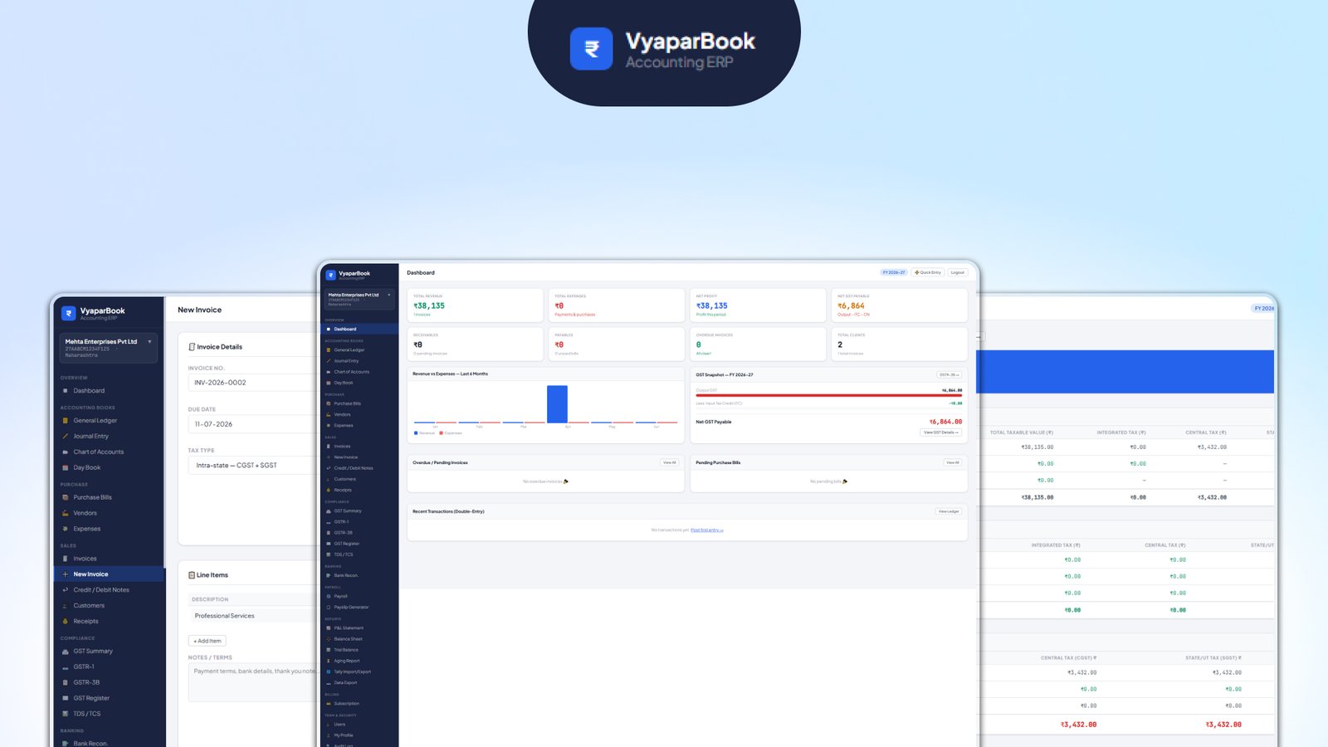1328x747 pixels.
Task: Click the Output GST red progress bar
Action: (x=828, y=396)
